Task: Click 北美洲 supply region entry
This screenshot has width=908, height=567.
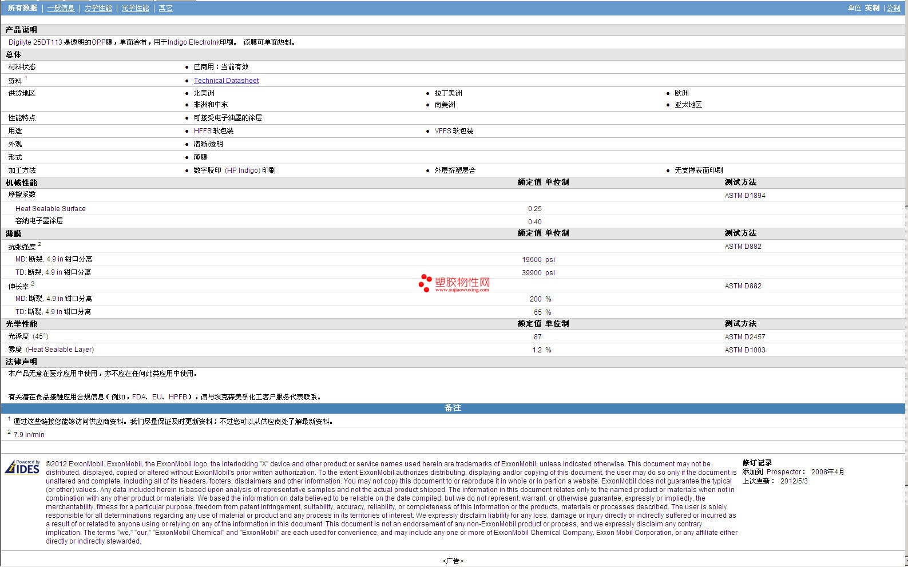Action: pos(204,93)
